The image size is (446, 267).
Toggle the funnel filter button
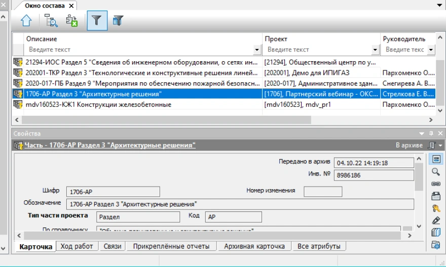point(97,21)
